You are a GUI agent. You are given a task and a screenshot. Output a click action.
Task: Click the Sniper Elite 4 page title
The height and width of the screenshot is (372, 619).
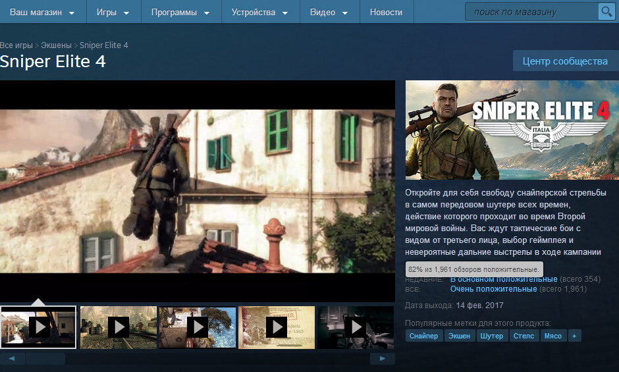pyautogui.click(x=53, y=62)
